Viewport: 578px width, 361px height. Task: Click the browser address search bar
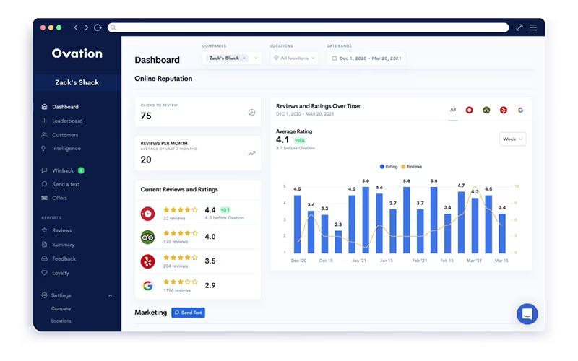(309, 27)
